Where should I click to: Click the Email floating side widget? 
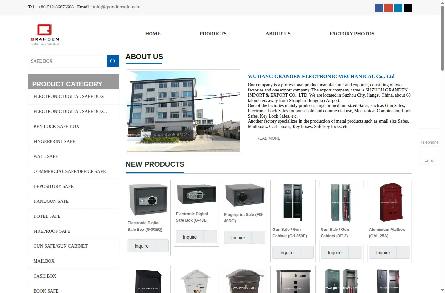[429, 156]
